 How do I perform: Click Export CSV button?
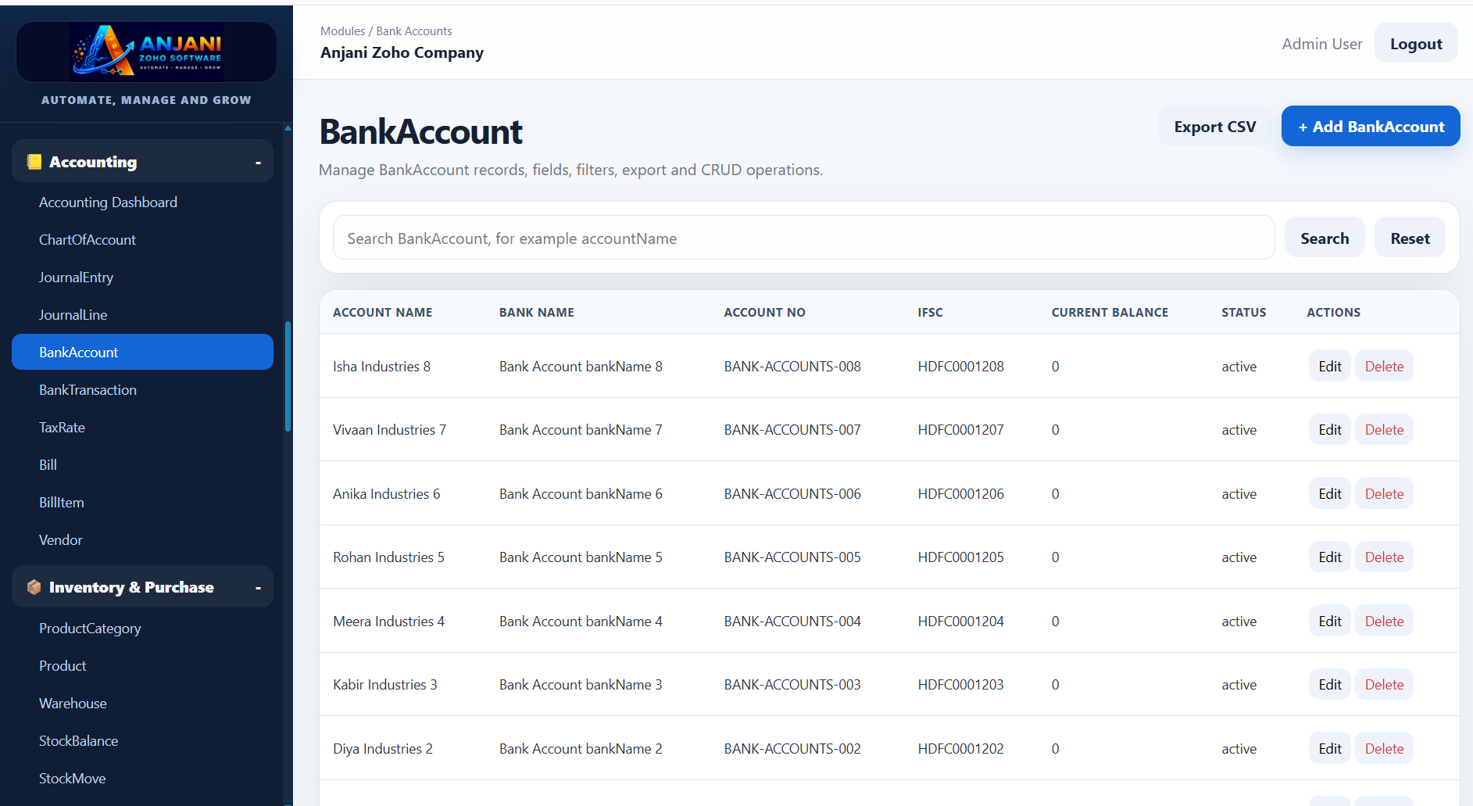(x=1214, y=127)
